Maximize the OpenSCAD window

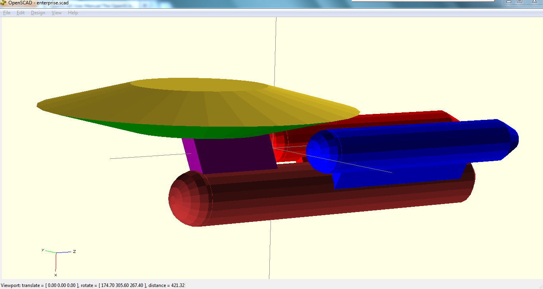coord(520,2)
